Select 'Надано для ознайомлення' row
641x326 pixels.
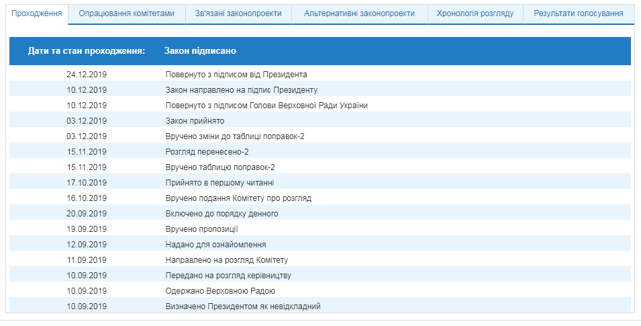215,245
